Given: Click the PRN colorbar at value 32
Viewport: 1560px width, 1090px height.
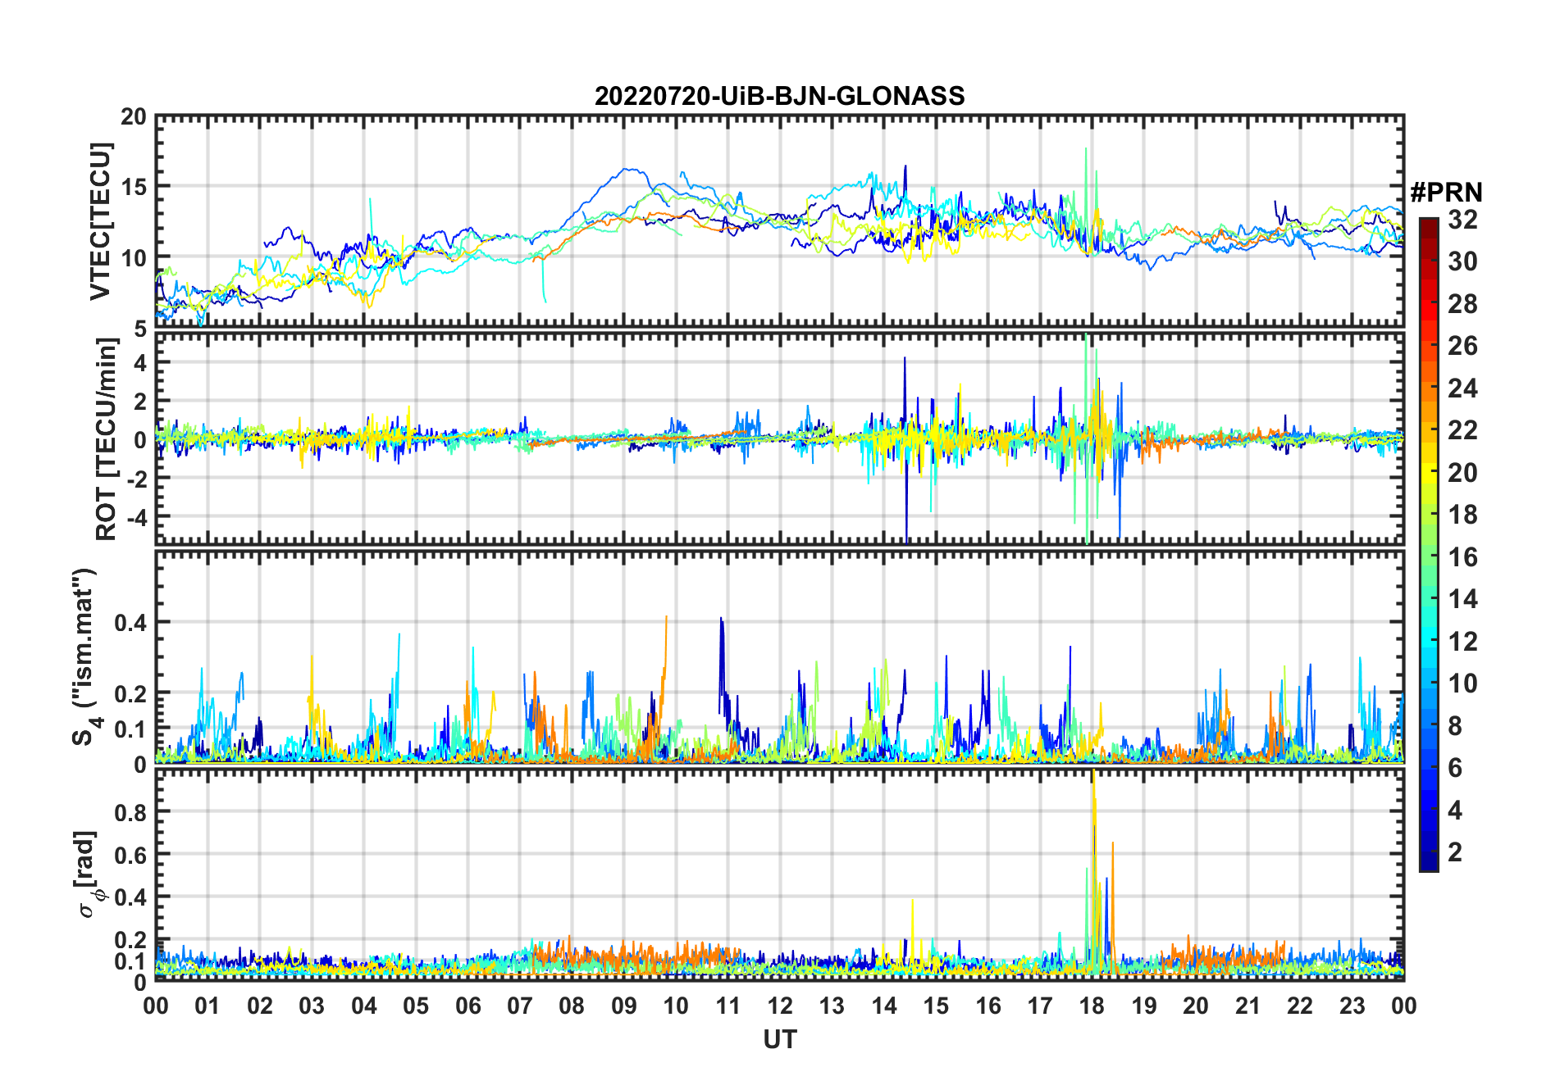Looking at the screenshot, I should pyautogui.click(x=1429, y=221).
